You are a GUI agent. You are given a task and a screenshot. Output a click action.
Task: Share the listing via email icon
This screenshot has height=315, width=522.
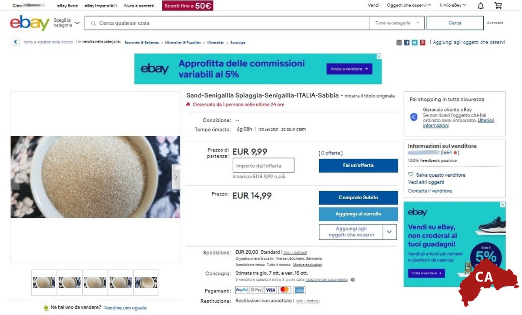click(x=399, y=43)
